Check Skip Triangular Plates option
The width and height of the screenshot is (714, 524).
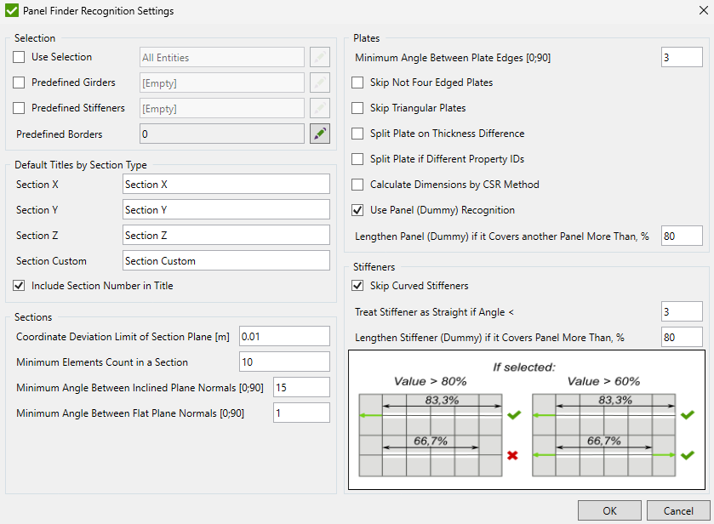tap(358, 108)
